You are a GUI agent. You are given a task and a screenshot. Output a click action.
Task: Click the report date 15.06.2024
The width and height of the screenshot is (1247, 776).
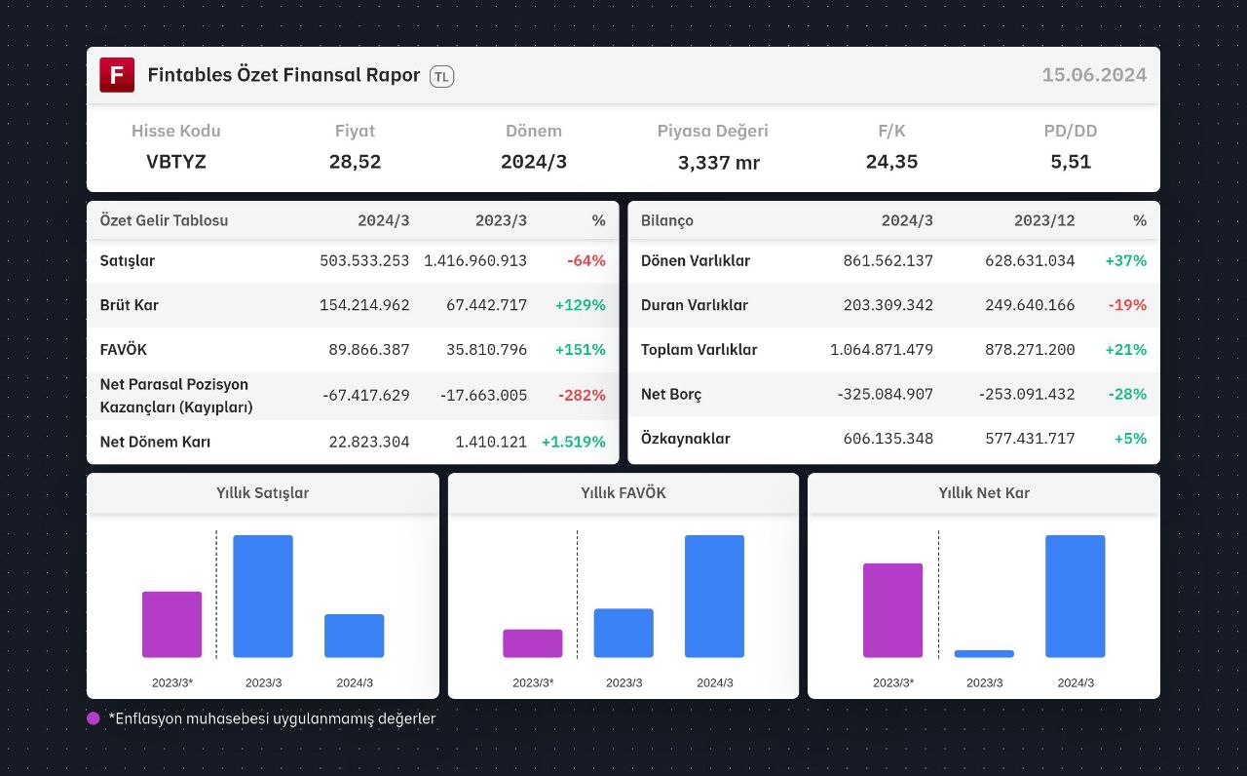click(1094, 75)
